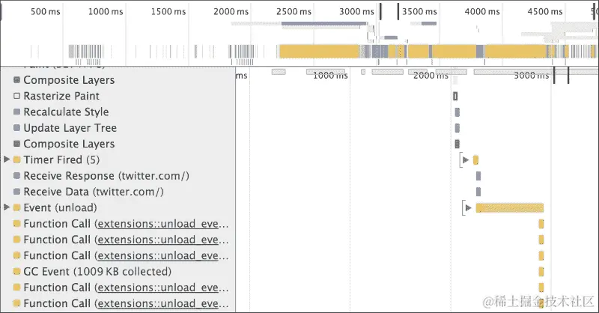Click the 3500 ms mark on overview ruler
Image resolution: width=599 pixels, height=313 pixels.
[419, 11]
